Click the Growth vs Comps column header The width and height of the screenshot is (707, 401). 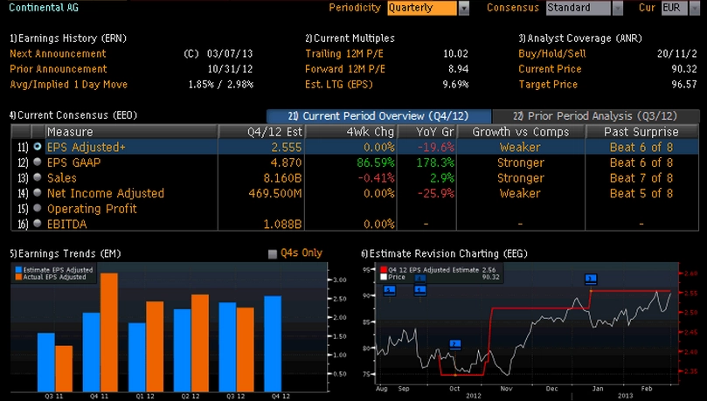coord(521,132)
